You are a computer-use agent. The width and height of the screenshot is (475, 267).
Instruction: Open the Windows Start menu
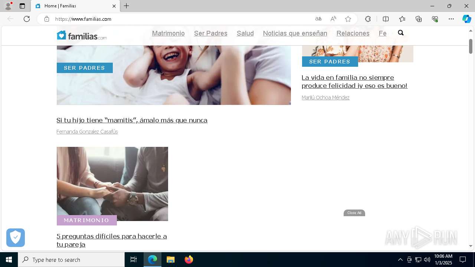9,260
